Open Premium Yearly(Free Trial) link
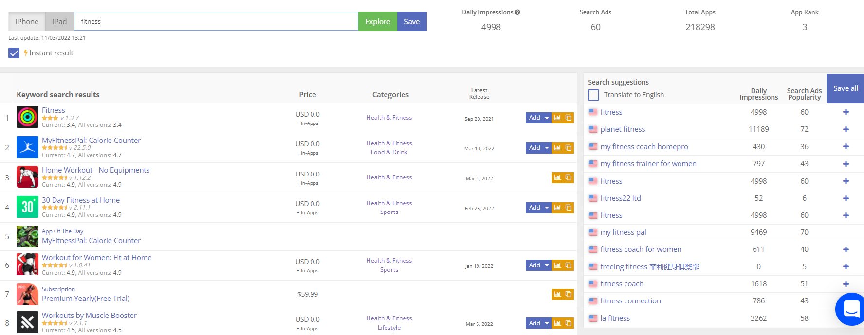The height and width of the screenshot is (335, 864). click(x=86, y=299)
